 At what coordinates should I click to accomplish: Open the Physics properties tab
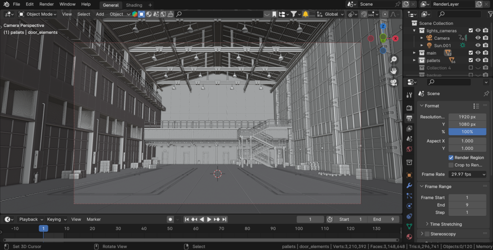coord(409,206)
